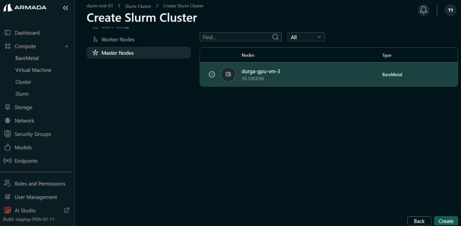The height and width of the screenshot is (226, 461).
Task: Click the Network globe icon
Action: [x=8, y=121]
